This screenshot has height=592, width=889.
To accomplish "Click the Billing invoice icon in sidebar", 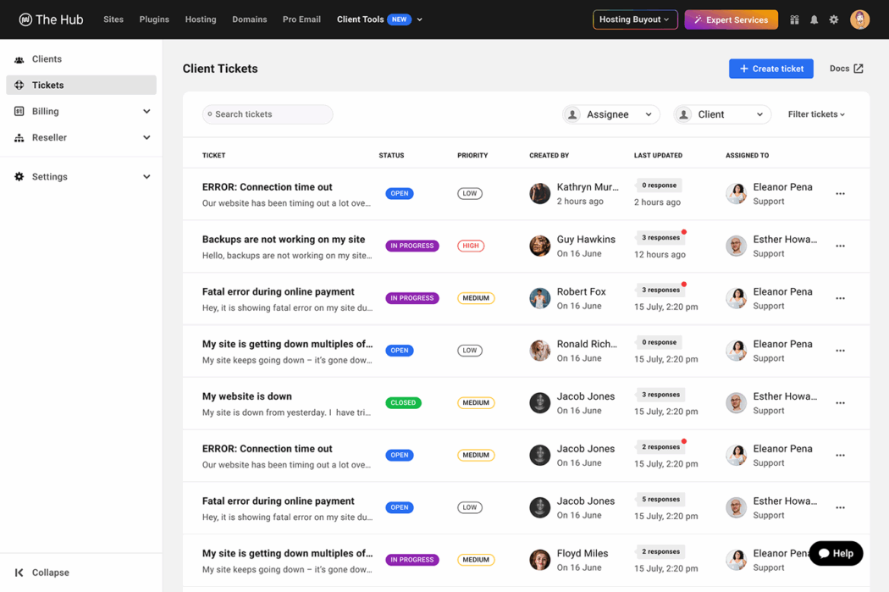I will pos(19,111).
